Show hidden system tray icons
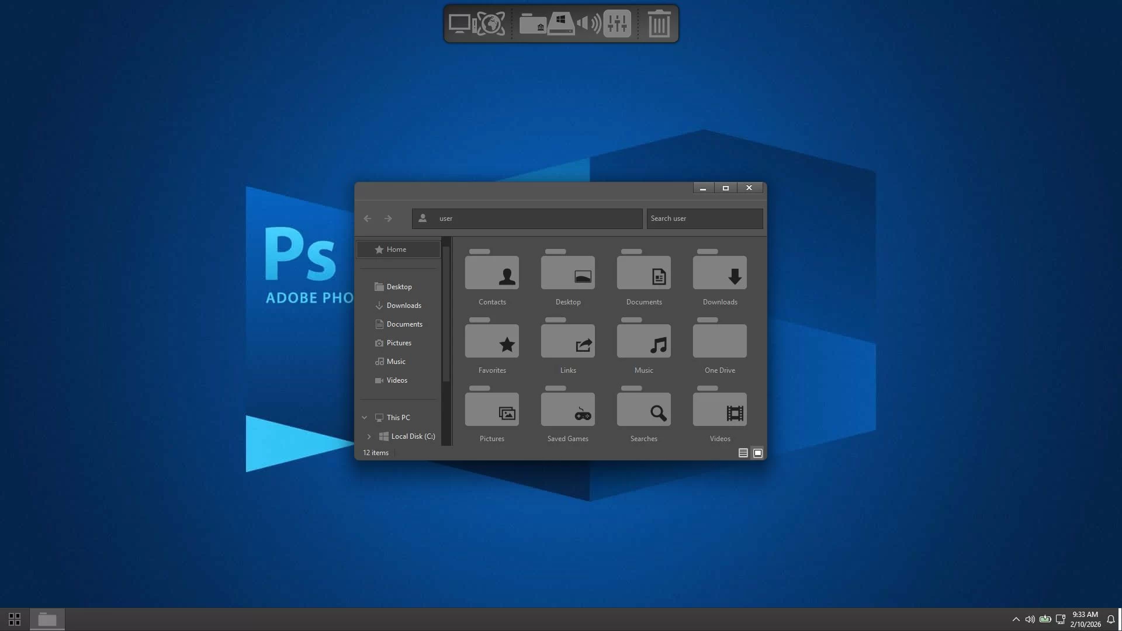Screen dimensions: 1122x631 pyautogui.click(x=1016, y=619)
